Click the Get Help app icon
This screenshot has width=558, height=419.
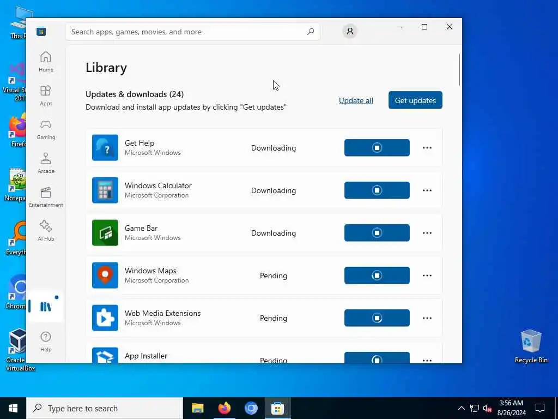[105, 147]
